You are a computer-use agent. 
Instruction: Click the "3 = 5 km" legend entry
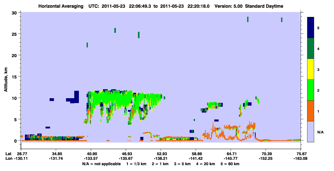pyautogui.click(x=182, y=164)
